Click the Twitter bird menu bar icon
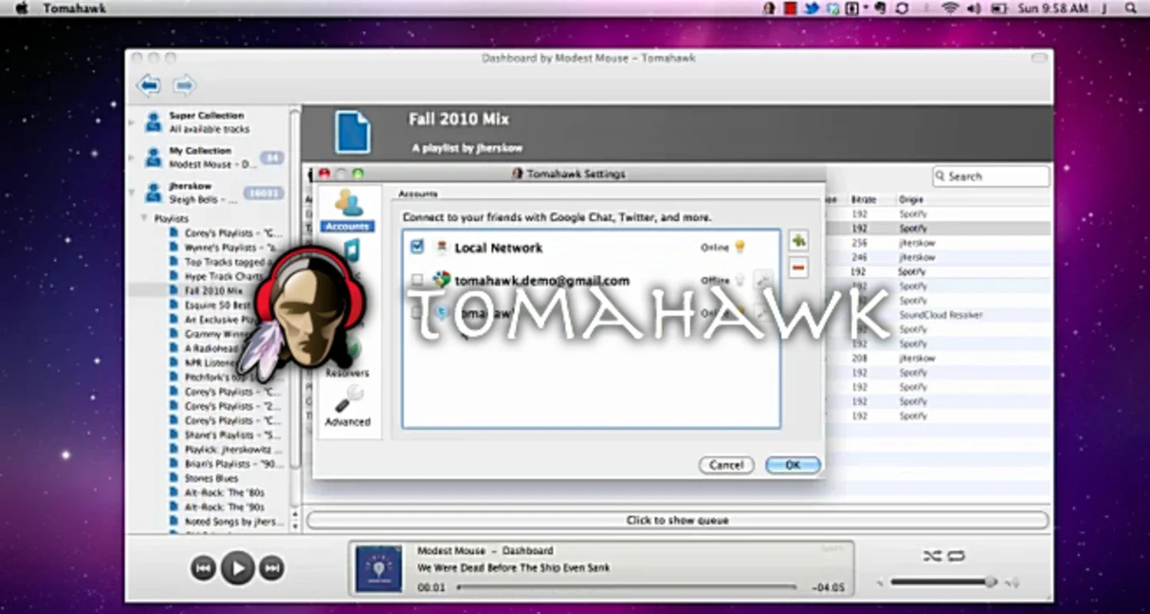 811,8
